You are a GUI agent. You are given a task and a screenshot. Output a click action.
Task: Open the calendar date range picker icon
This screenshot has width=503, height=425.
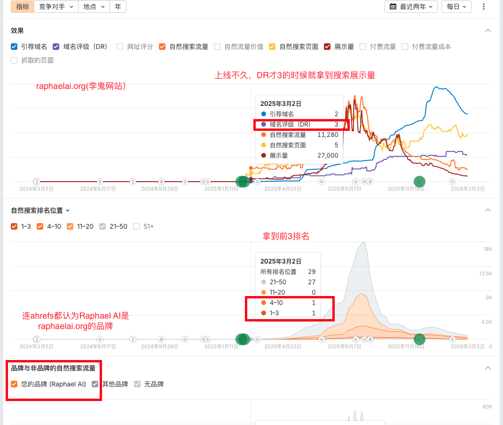[393, 7]
